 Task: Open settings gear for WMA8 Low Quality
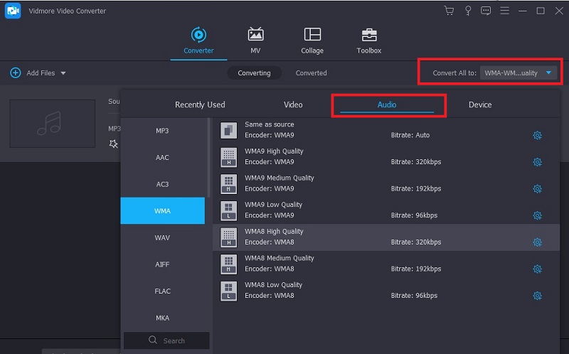[x=538, y=296]
